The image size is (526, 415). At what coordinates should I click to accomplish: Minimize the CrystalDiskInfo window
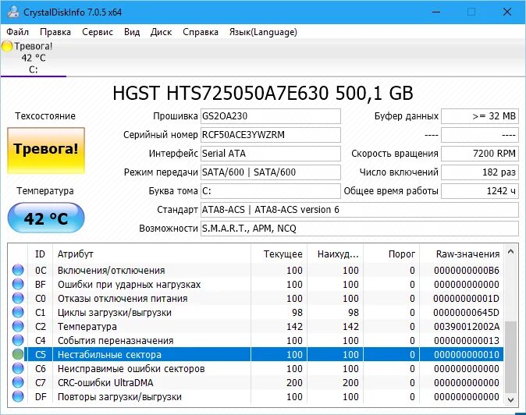click(436, 12)
